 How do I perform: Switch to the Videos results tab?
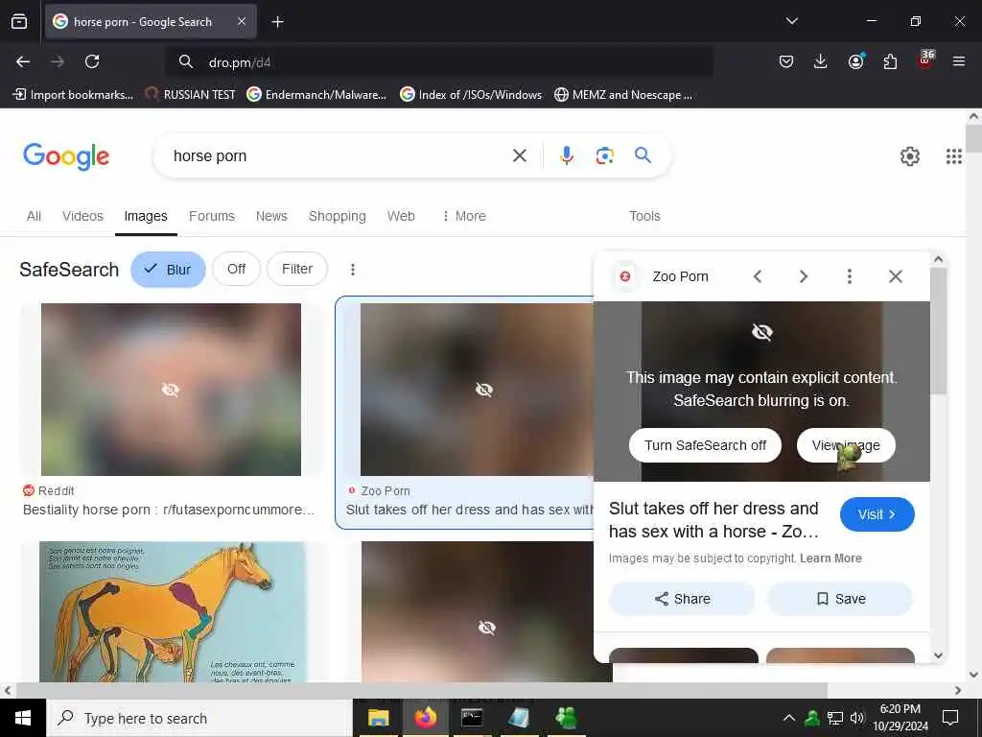[82, 216]
